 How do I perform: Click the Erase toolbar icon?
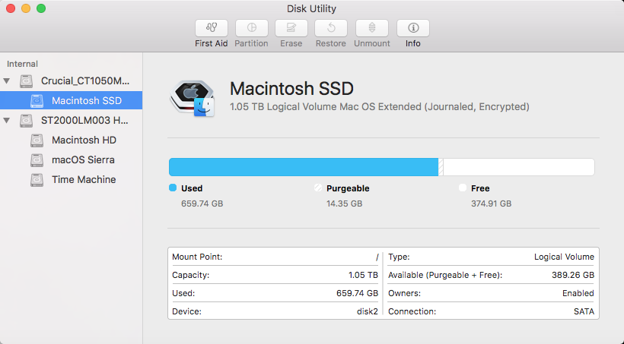(x=291, y=28)
